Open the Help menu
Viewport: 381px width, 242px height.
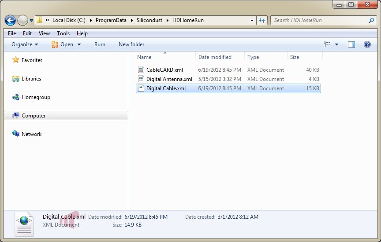(x=82, y=33)
